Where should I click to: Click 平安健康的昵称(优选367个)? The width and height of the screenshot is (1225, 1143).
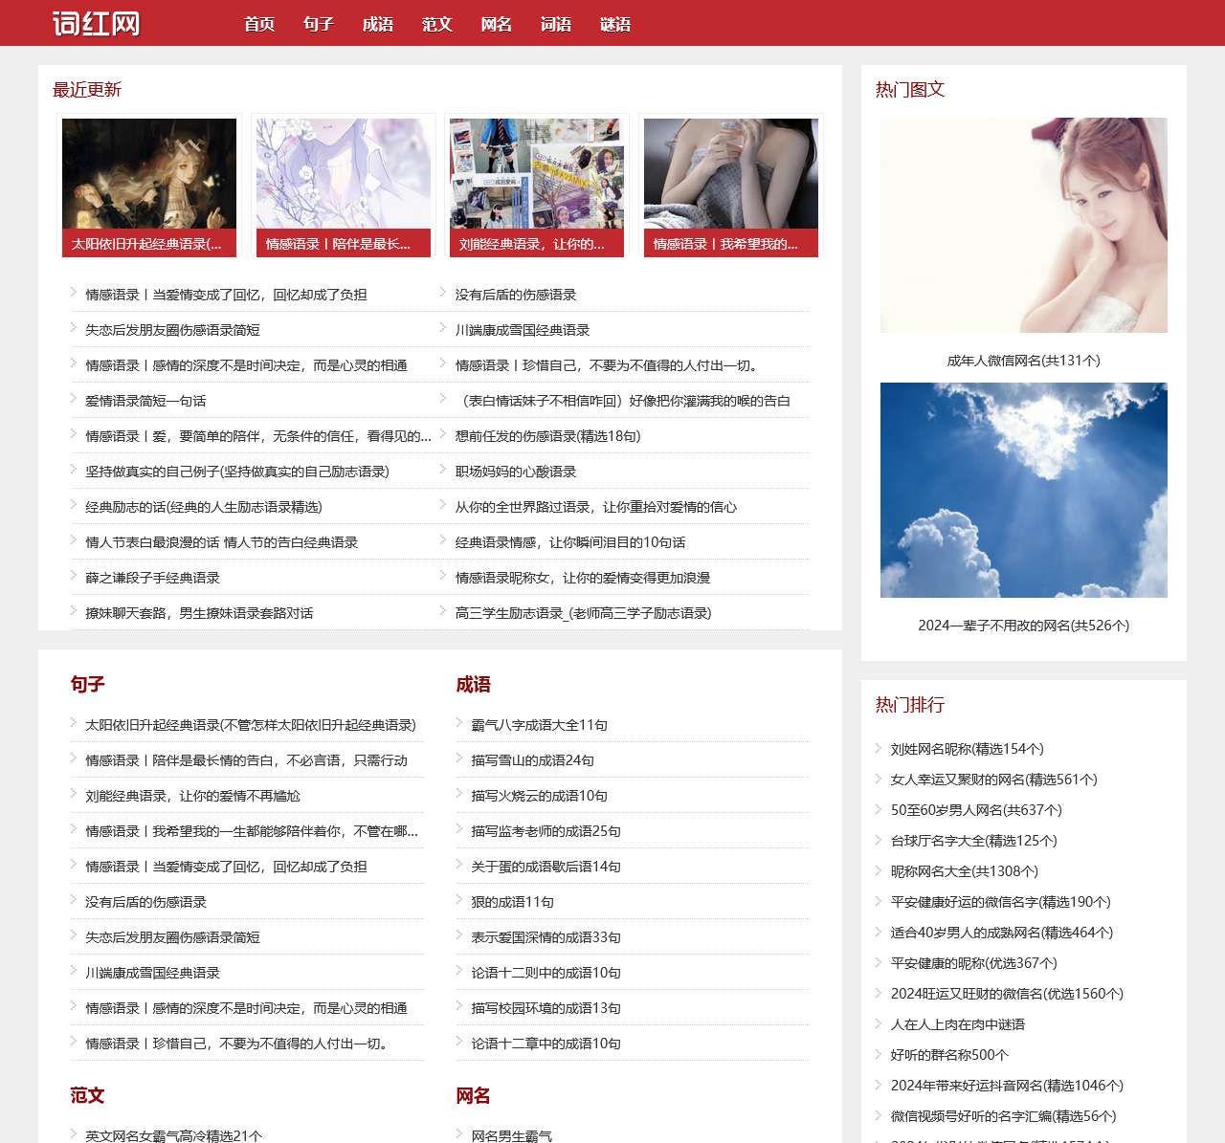point(973,963)
